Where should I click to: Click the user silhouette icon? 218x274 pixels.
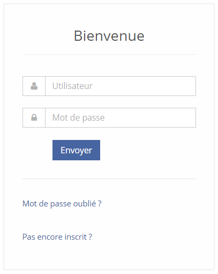coord(34,86)
